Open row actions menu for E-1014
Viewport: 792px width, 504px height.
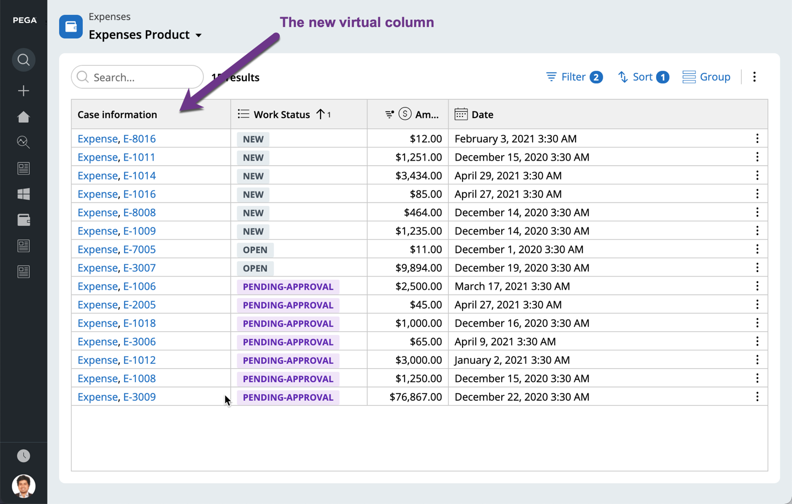[757, 176]
